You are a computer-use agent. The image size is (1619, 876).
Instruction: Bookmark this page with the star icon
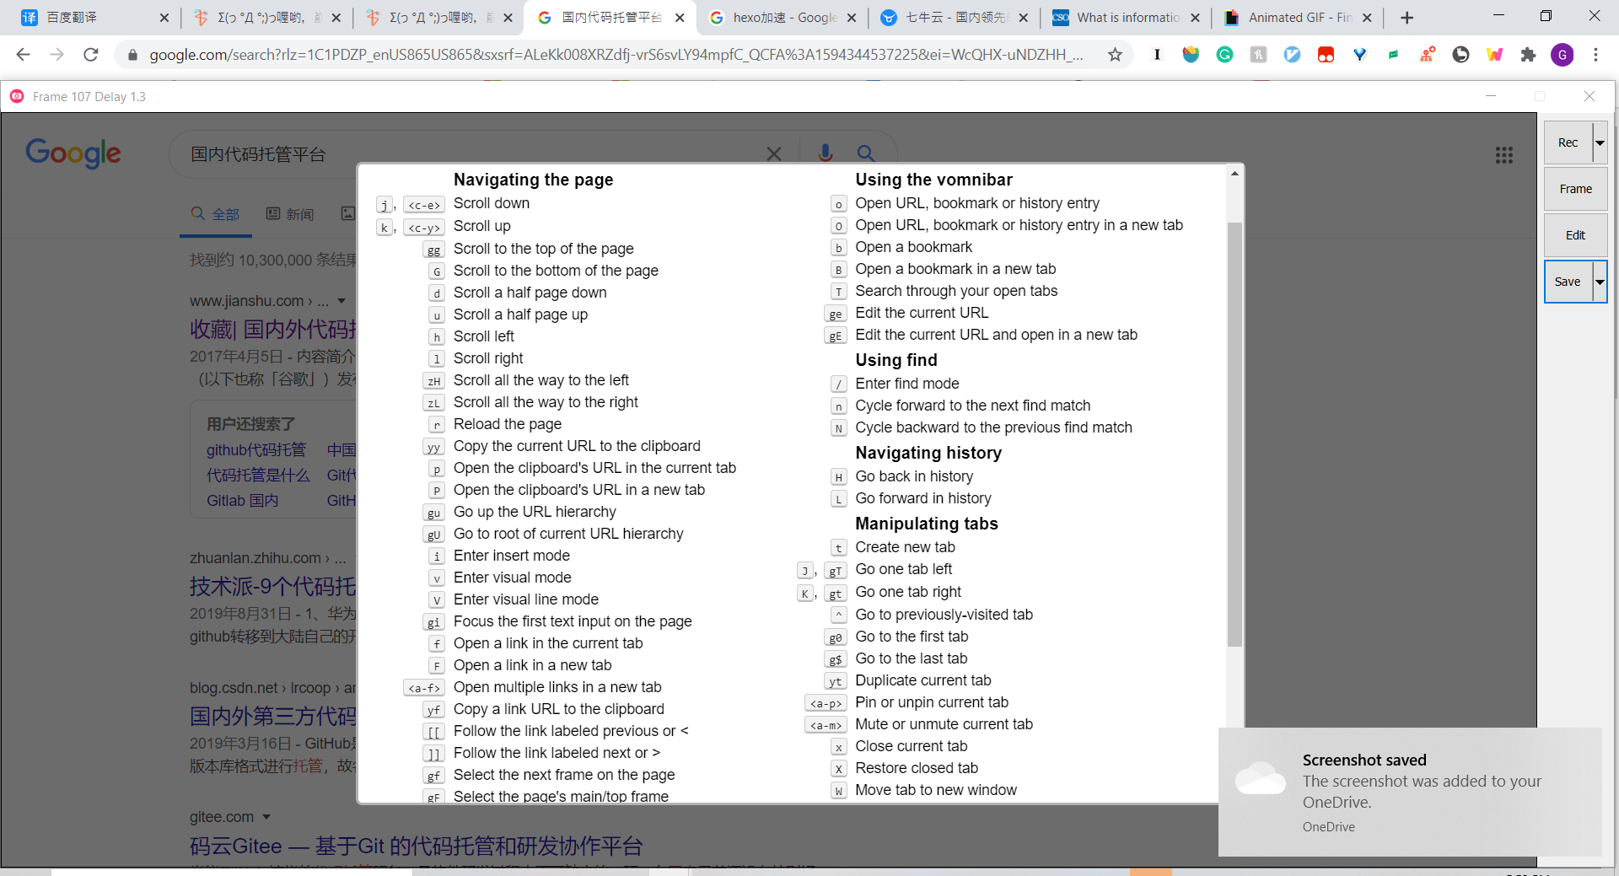(1115, 55)
